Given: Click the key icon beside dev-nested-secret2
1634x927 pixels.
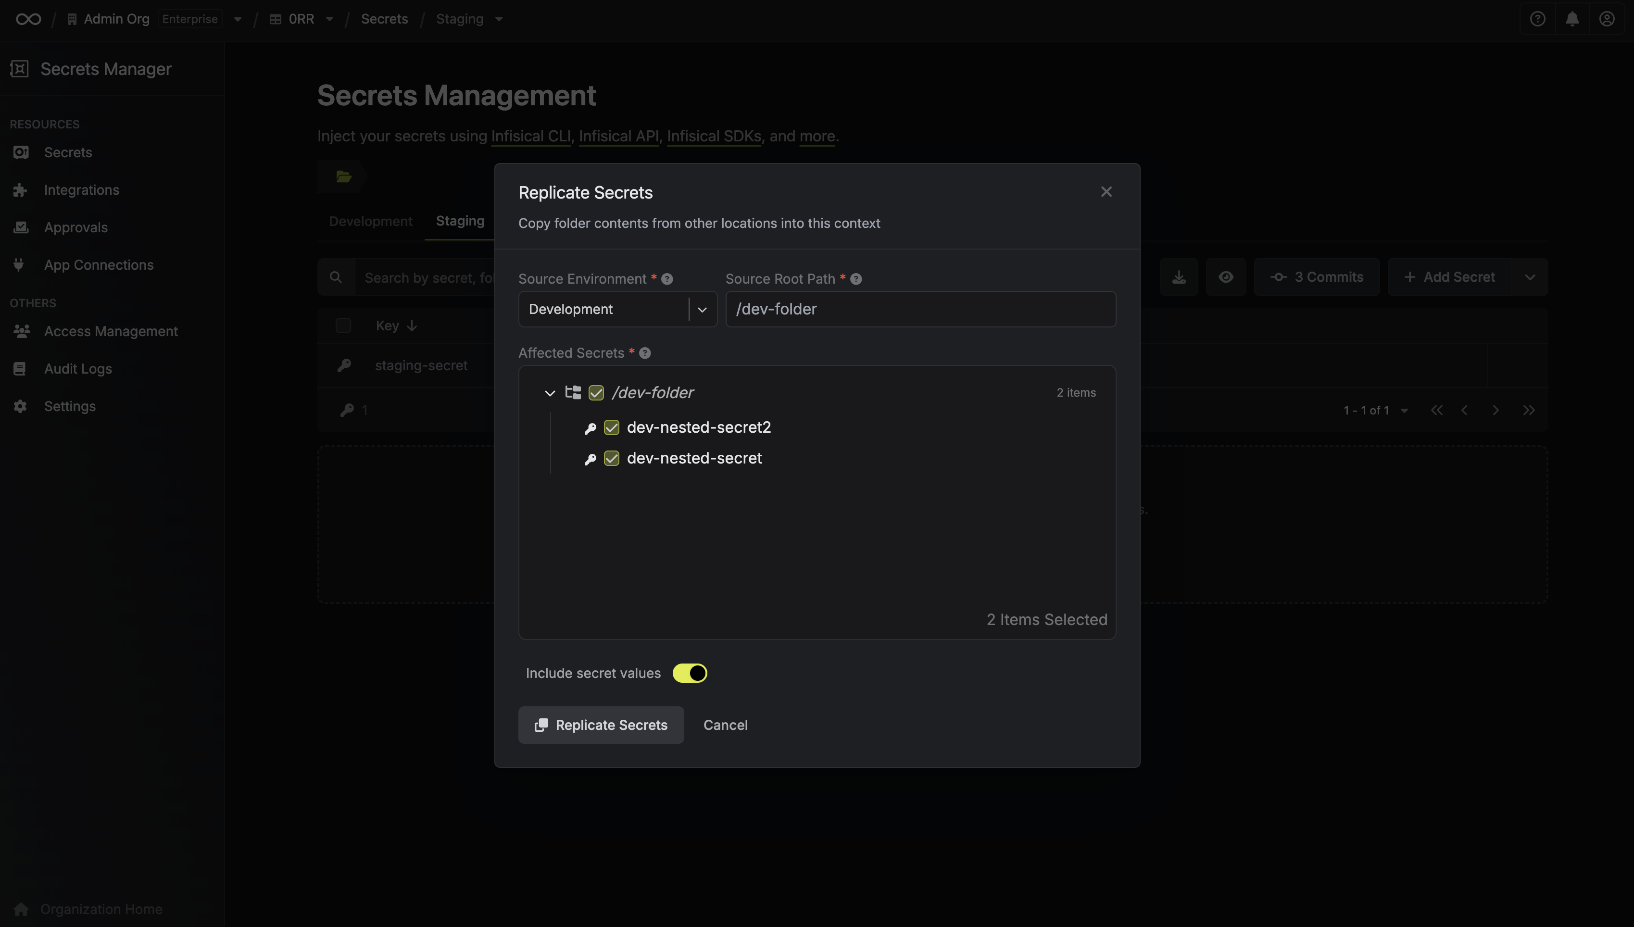Looking at the screenshot, I should pos(590,428).
